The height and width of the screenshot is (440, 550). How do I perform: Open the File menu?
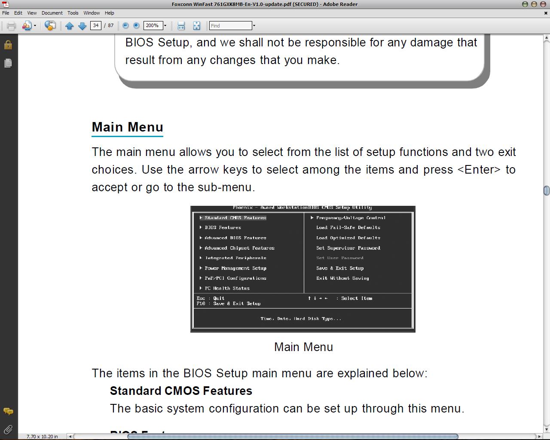coord(6,13)
